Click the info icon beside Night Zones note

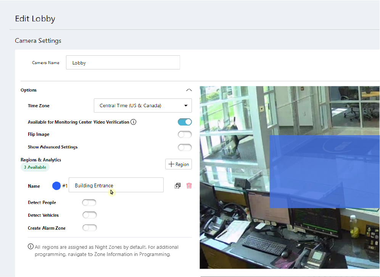pyautogui.click(x=31, y=247)
